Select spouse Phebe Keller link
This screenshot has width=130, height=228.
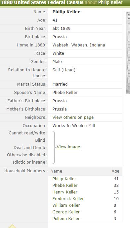pyautogui.click(x=65, y=92)
